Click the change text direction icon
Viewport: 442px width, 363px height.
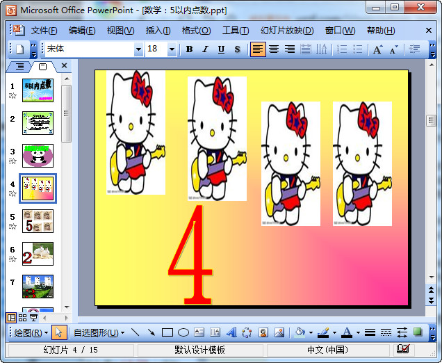(x=321, y=49)
